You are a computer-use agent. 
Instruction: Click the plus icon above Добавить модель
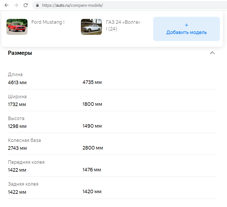coord(187,25)
